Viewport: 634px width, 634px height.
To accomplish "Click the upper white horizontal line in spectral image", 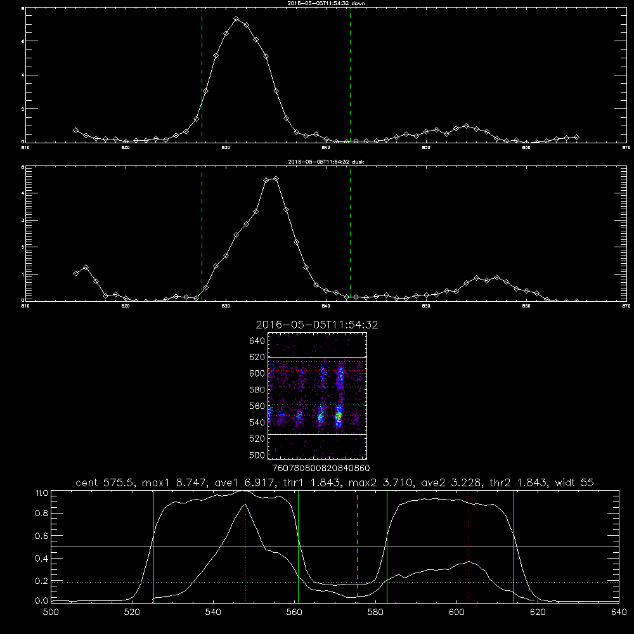I will click(x=317, y=357).
